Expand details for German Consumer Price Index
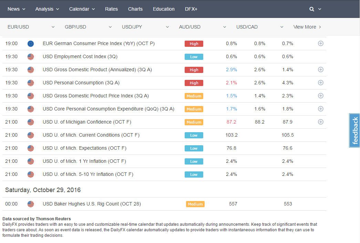 320,44
